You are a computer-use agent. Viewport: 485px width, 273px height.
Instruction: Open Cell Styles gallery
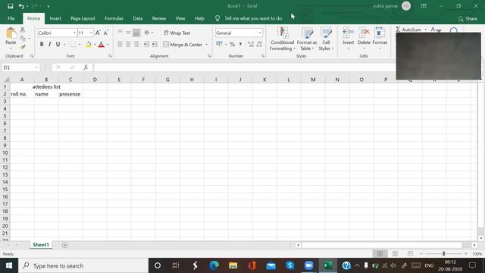(326, 39)
